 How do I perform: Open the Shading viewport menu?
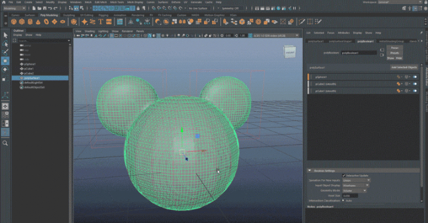[x=89, y=31]
